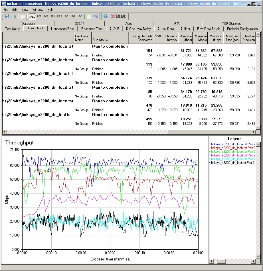This screenshot has width=263, height=271.
Task: Switch to the Response Time tab
Action: pos(92,29)
